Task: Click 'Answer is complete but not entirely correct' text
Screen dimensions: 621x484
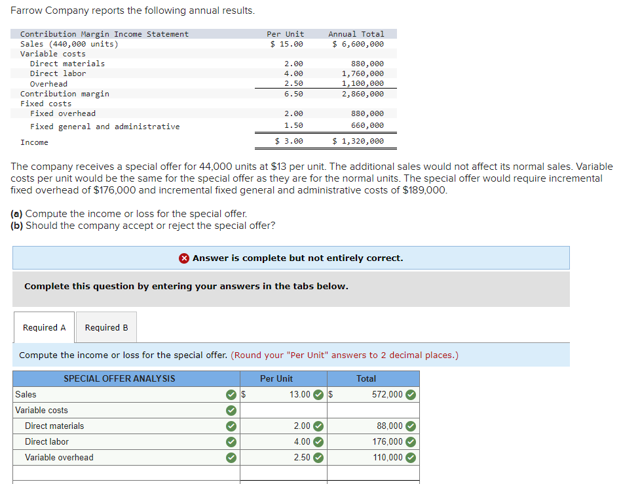Action: [x=298, y=258]
